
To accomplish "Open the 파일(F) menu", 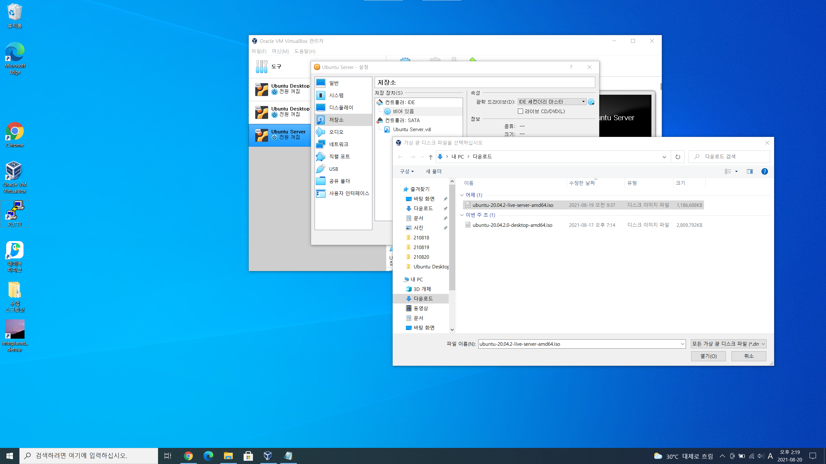I will point(259,51).
